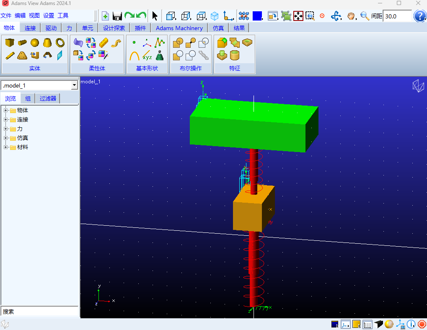This screenshot has height=330, width=427.
Task: Activate the Select arrow cursor tool
Action: (155, 16)
